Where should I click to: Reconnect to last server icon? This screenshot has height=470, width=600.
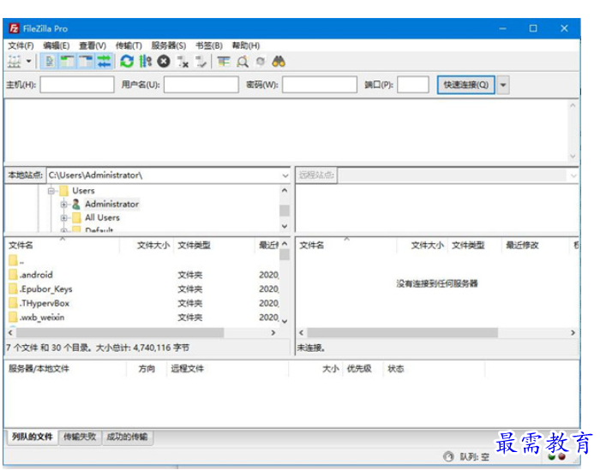tap(201, 62)
